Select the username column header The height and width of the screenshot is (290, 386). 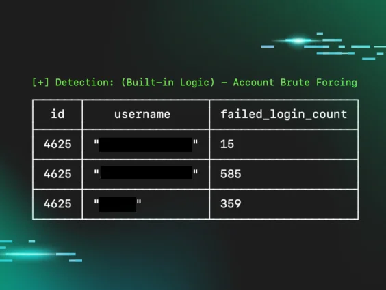(x=142, y=115)
